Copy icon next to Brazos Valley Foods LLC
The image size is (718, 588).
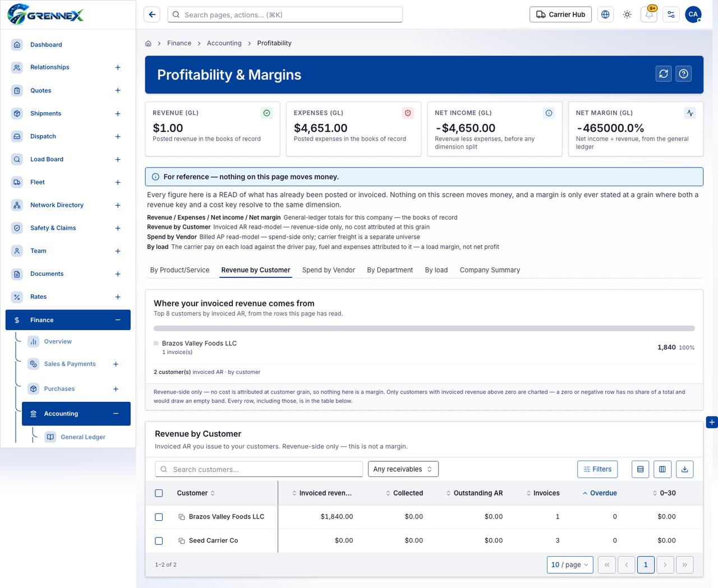(182, 517)
